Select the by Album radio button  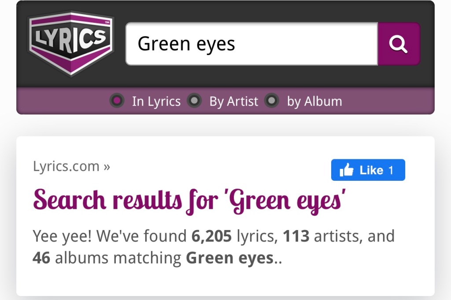(x=272, y=101)
